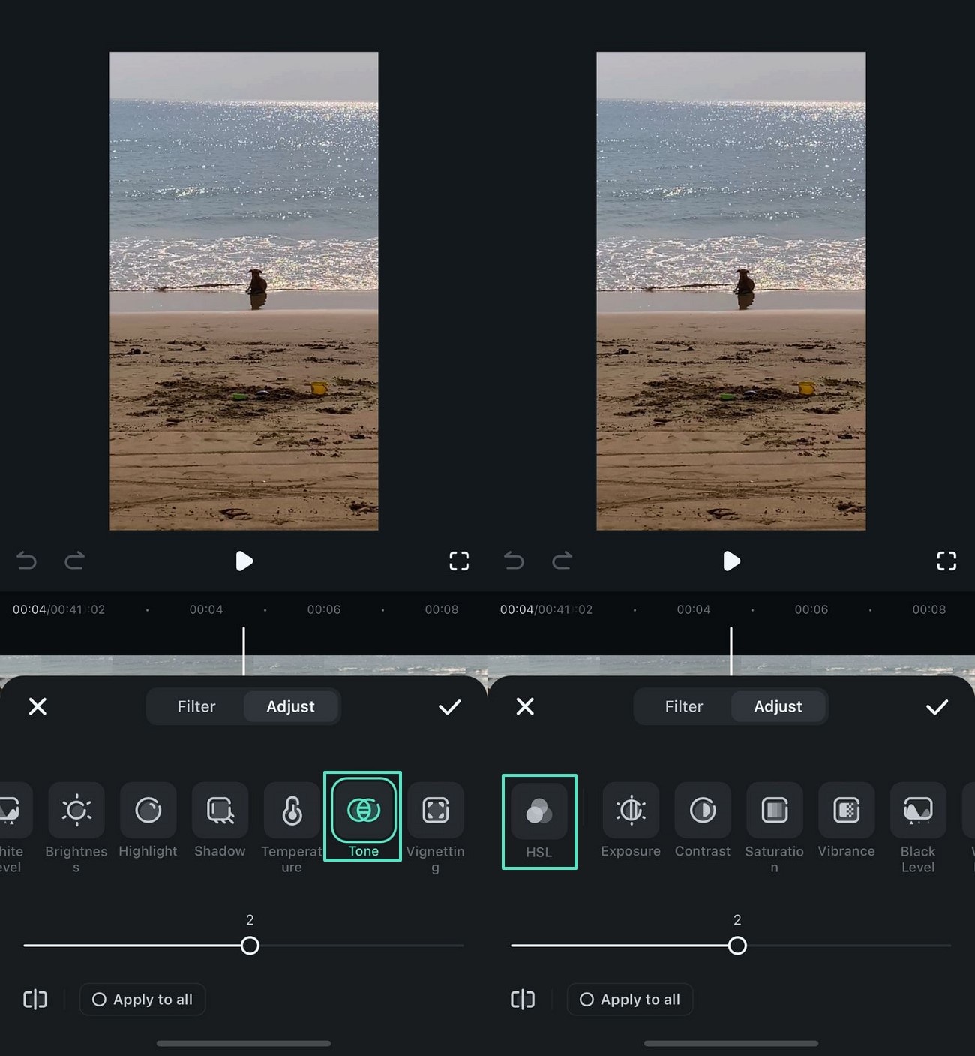This screenshot has height=1056, width=975.
Task: Enter fullscreen preview in right screen
Action: [946, 561]
